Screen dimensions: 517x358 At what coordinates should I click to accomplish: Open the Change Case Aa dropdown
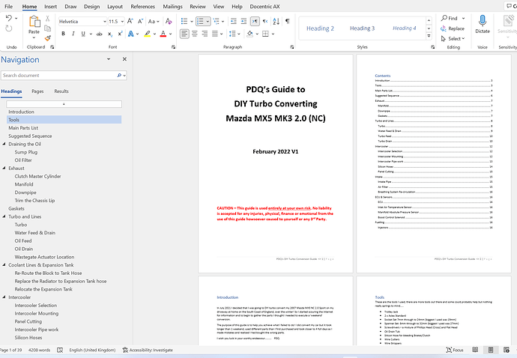tap(154, 22)
